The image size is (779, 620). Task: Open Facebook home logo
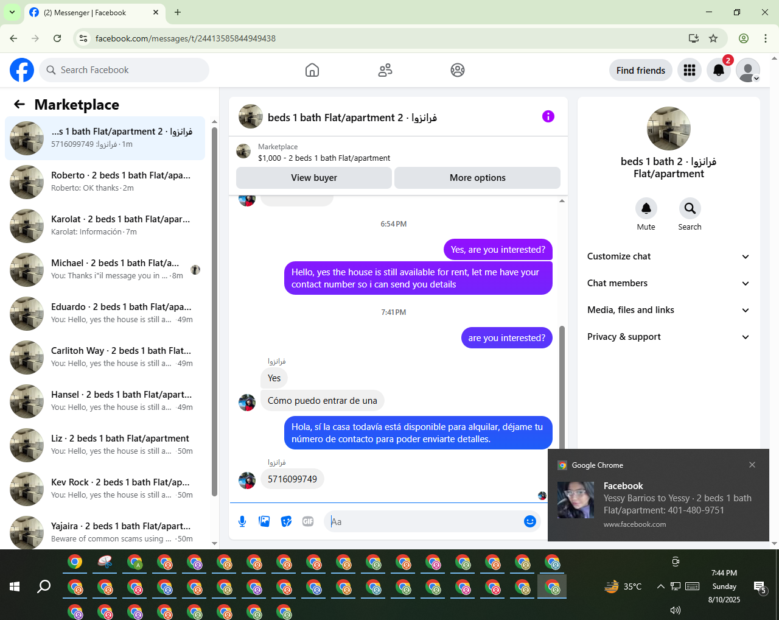click(x=22, y=70)
